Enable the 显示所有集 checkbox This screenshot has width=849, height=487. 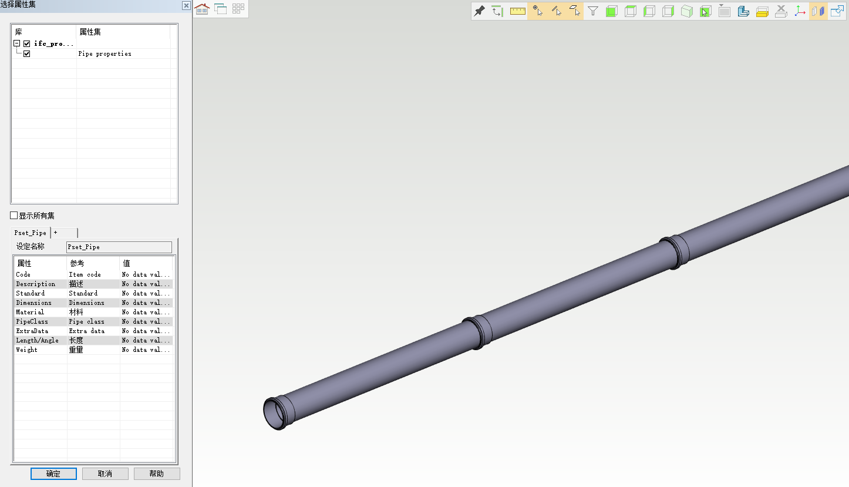coord(14,216)
